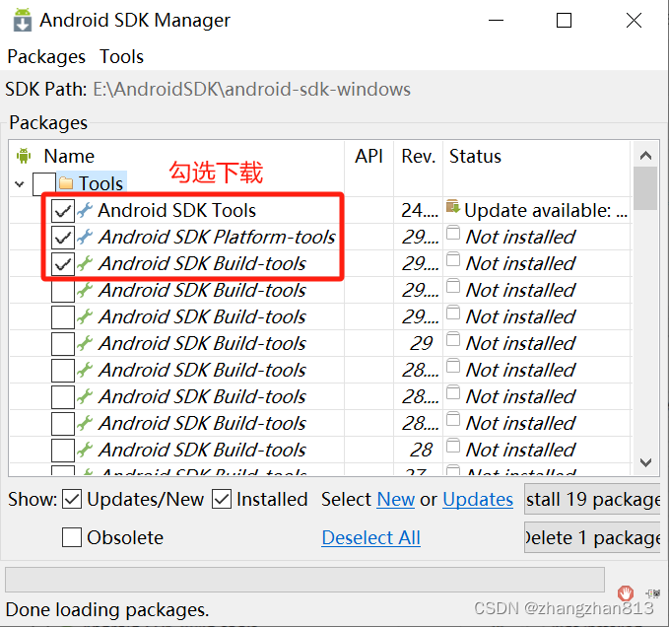669x627 pixels.
Task: Collapse the Tools tree node chevron
Action: 19,184
